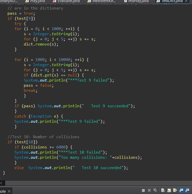Open the PosPlay.java editor tab
192x194 pixels.
point(136,1)
